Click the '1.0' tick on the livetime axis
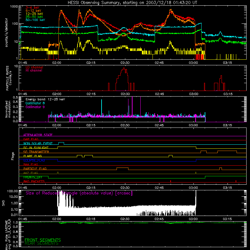 point(15,222)
